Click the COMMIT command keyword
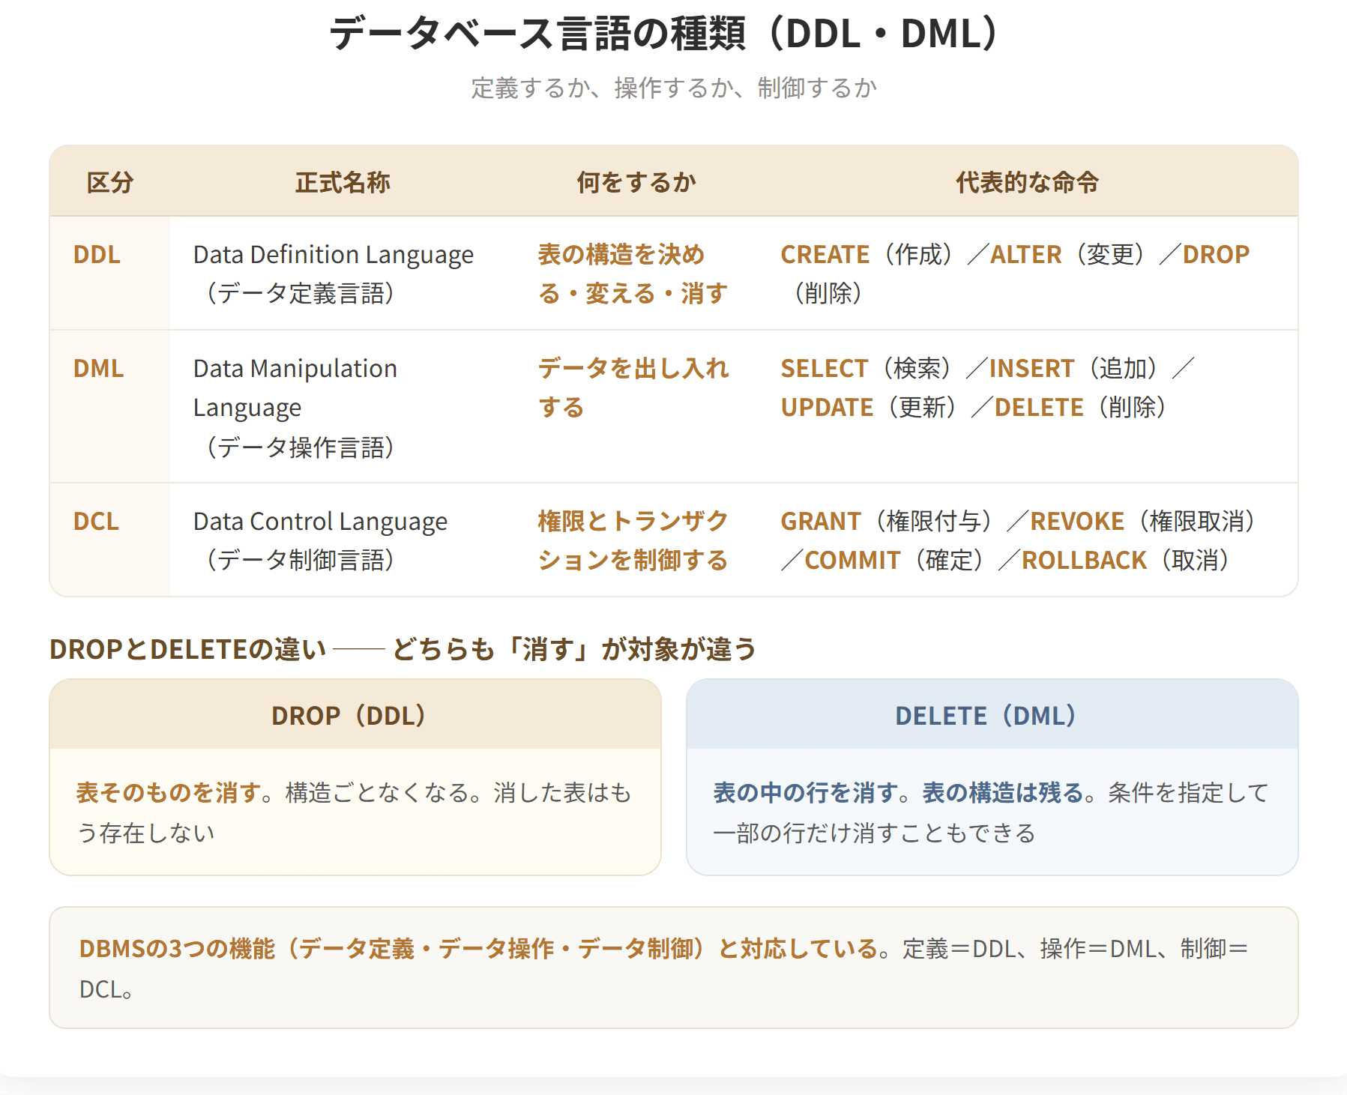The height and width of the screenshot is (1095, 1347). [852, 561]
